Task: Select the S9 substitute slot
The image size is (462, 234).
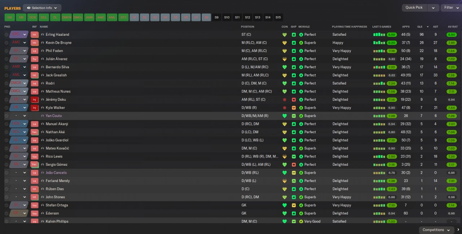Action: [217, 17]
